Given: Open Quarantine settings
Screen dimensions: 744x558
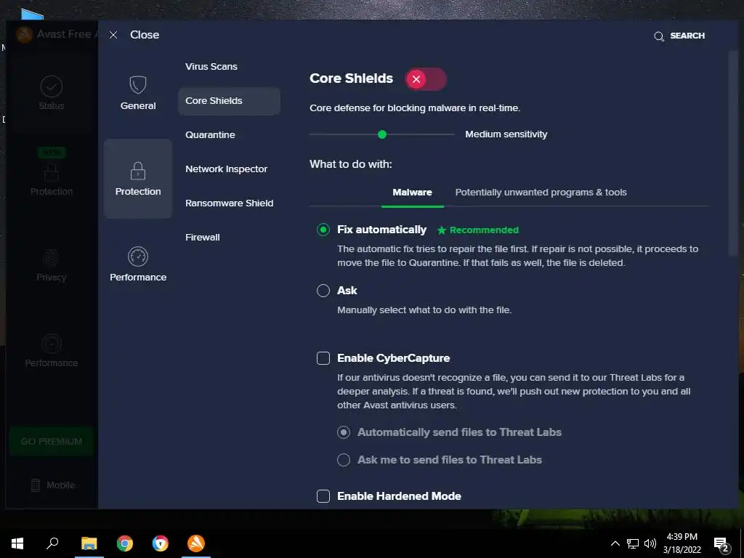Looking at the screenshot, I should [x=210, y=134].
